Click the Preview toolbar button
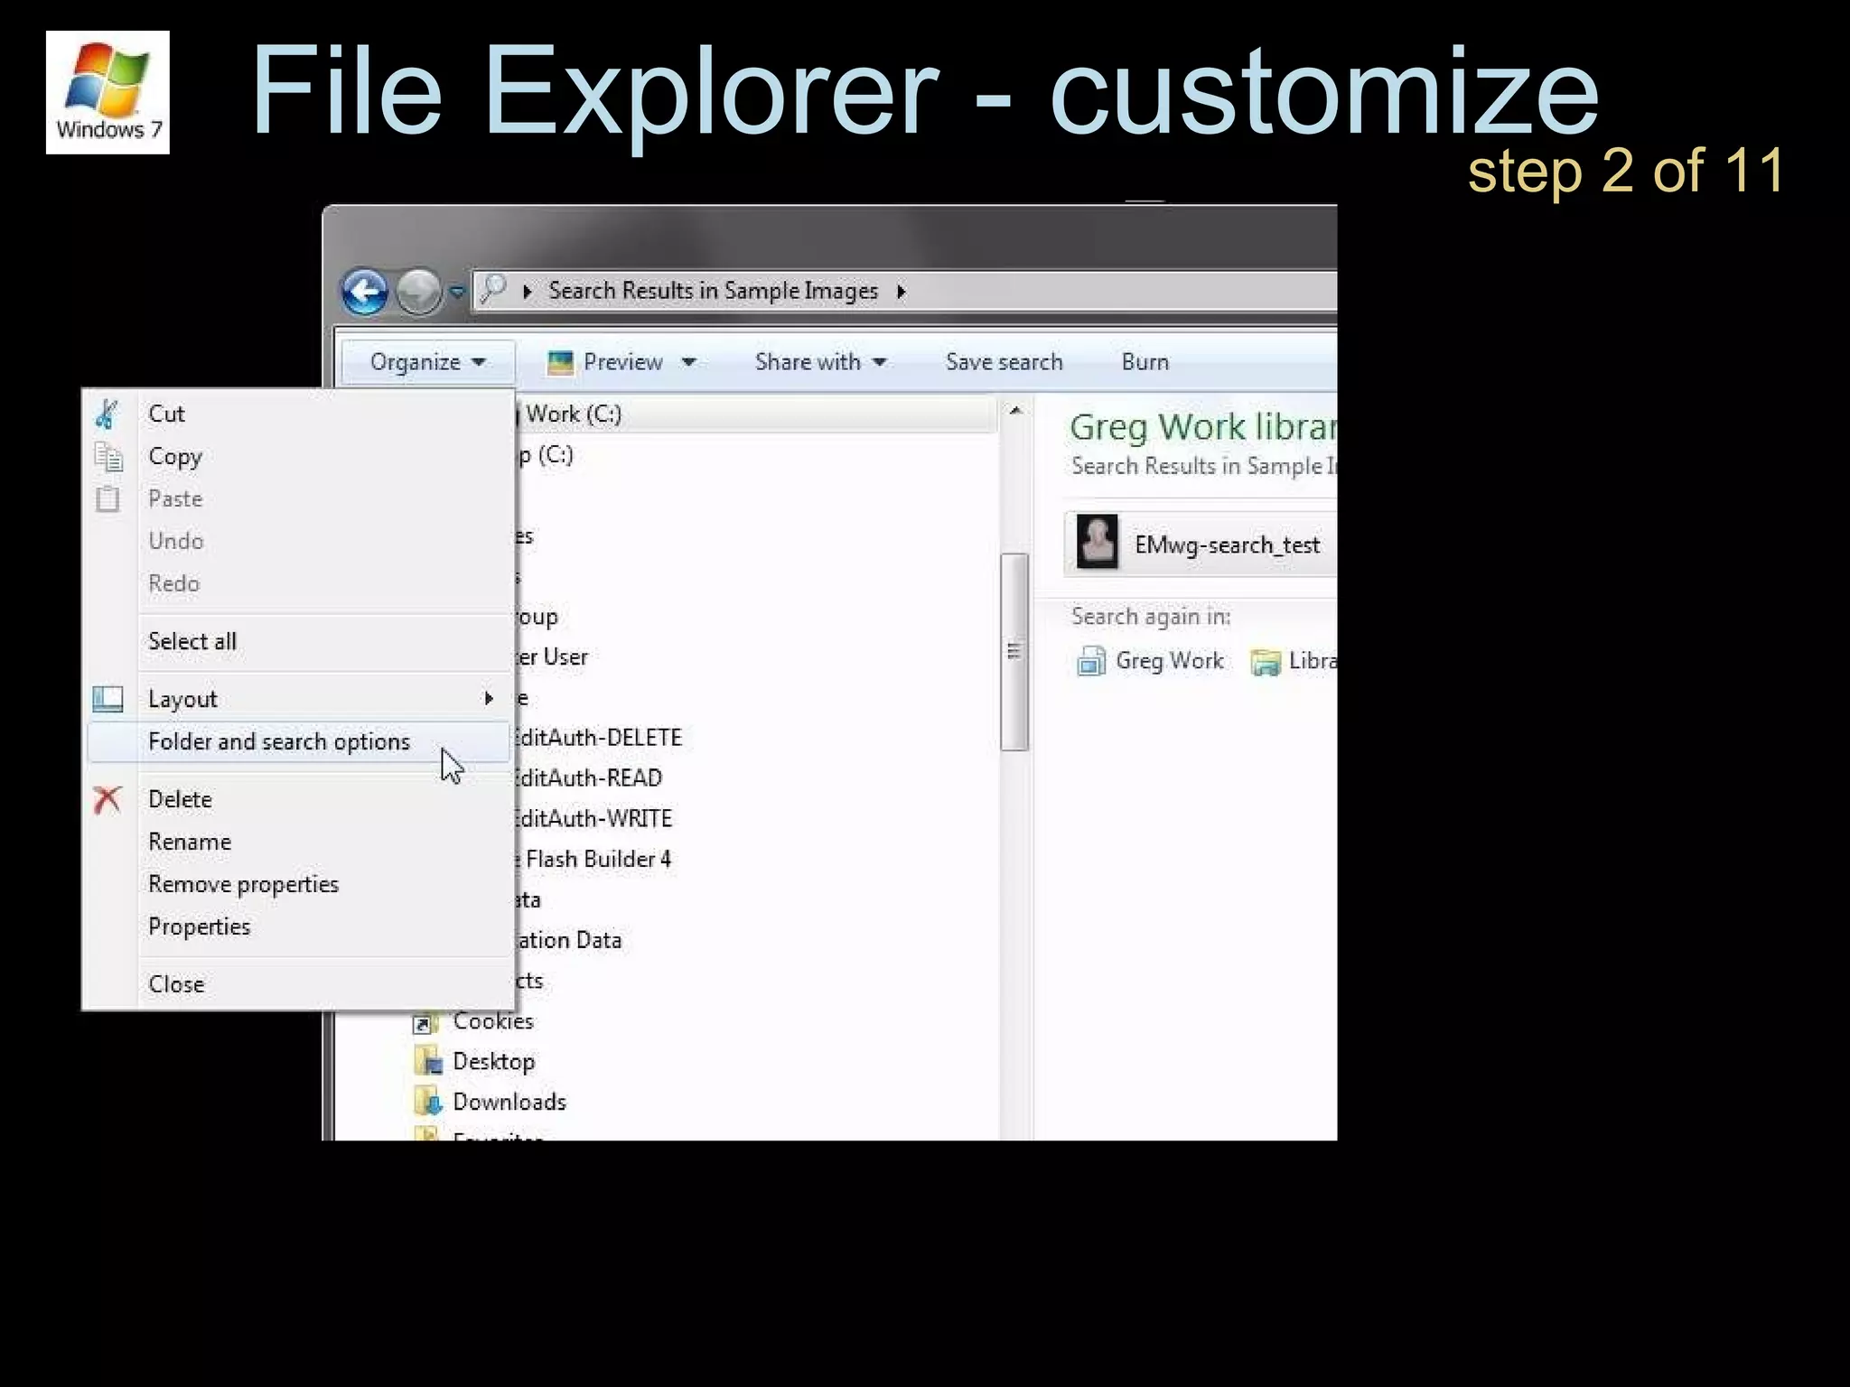This screenshot has width=1850, height=1387. pos(622,362)
